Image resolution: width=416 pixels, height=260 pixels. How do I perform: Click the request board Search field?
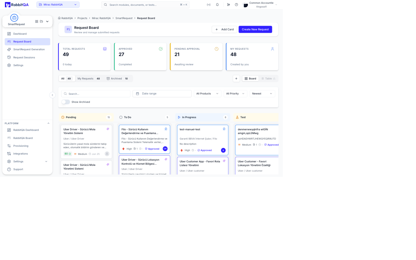[96, 94]
